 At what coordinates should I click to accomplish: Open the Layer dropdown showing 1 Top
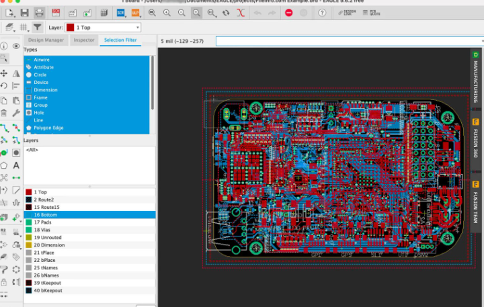[103, 28]
